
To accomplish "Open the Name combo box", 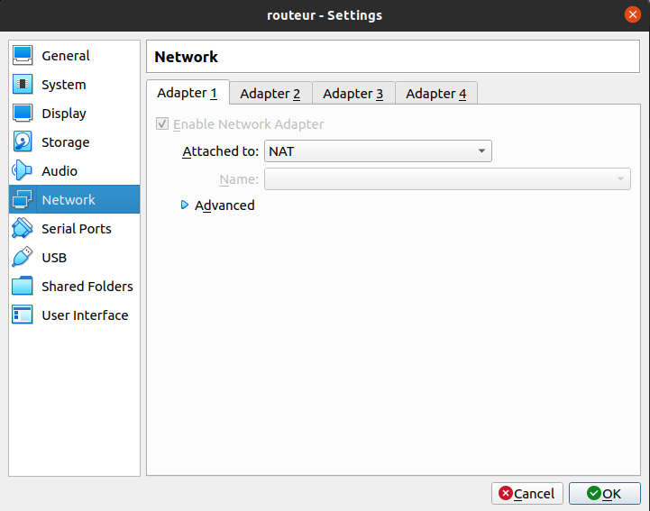I will pos(446,179).
